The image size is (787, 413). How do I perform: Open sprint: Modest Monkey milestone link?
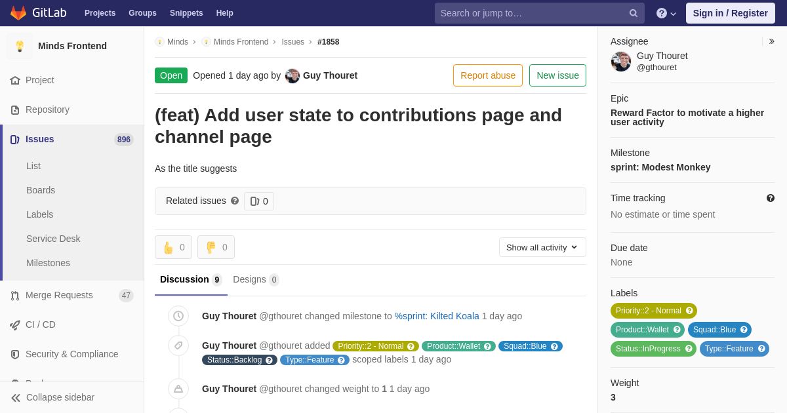click(x=660, y=167)
